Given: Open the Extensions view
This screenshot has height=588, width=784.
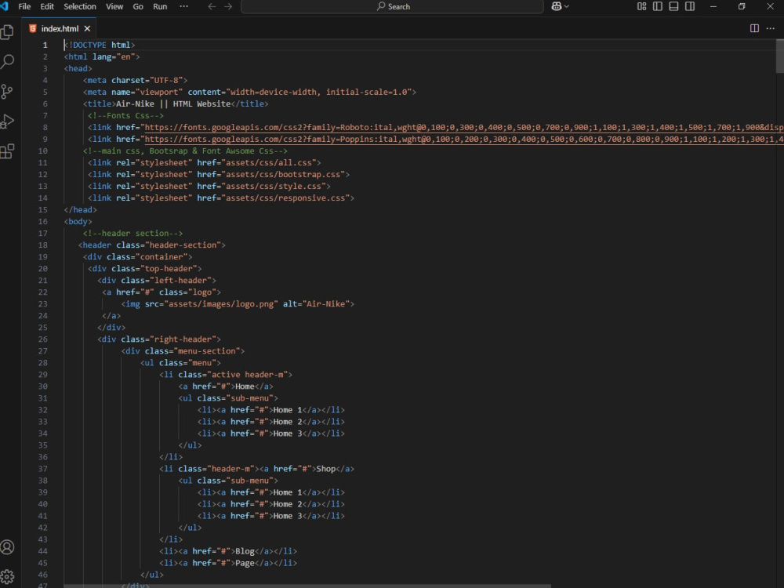Looking at the screenshot, I should [x=8, y=151].
